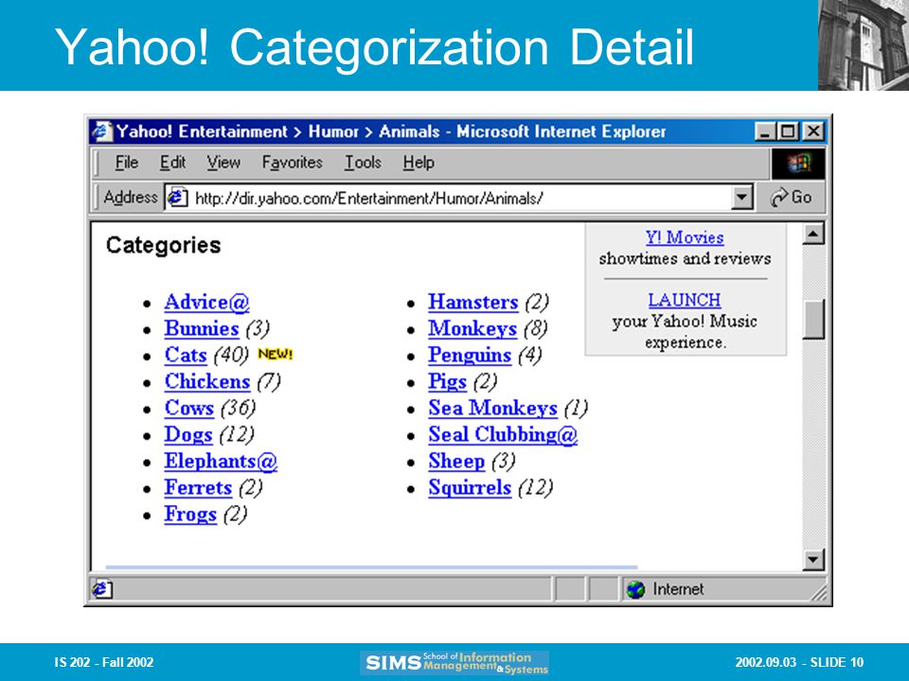Open the Dogs category link
The height and width of the screenshot is (681, 909).
pyautogui.click(x=188, y=435)
